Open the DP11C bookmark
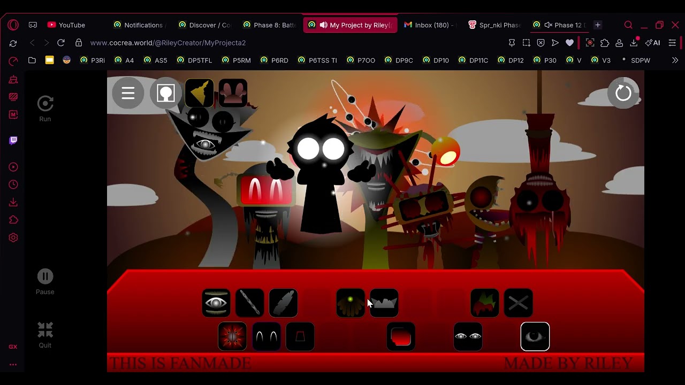The width and height of the screenshot is (685, 385). pos(474,60)
